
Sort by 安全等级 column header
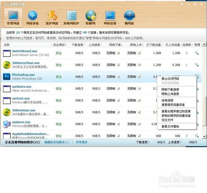click(59, 45)
